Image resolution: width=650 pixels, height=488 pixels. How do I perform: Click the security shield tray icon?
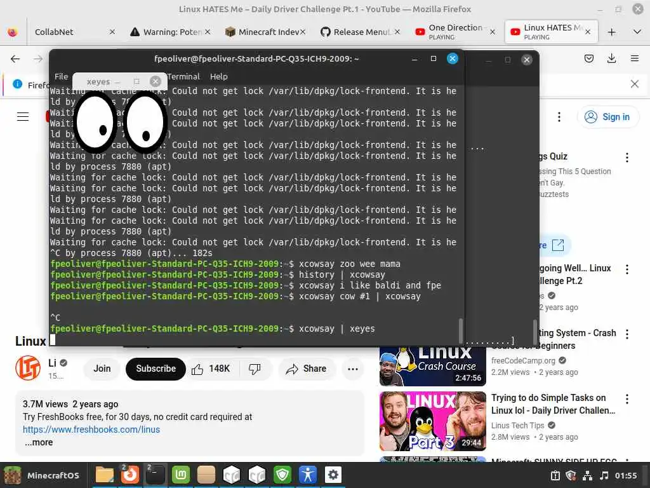coord(571,475)
